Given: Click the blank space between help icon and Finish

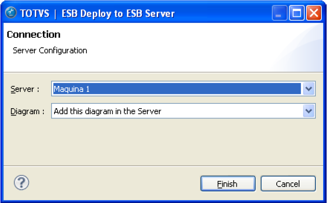Looking at the screenshot, I should point(112,183).
